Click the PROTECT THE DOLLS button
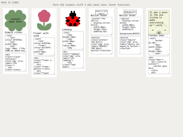 (x=101, y=12)
